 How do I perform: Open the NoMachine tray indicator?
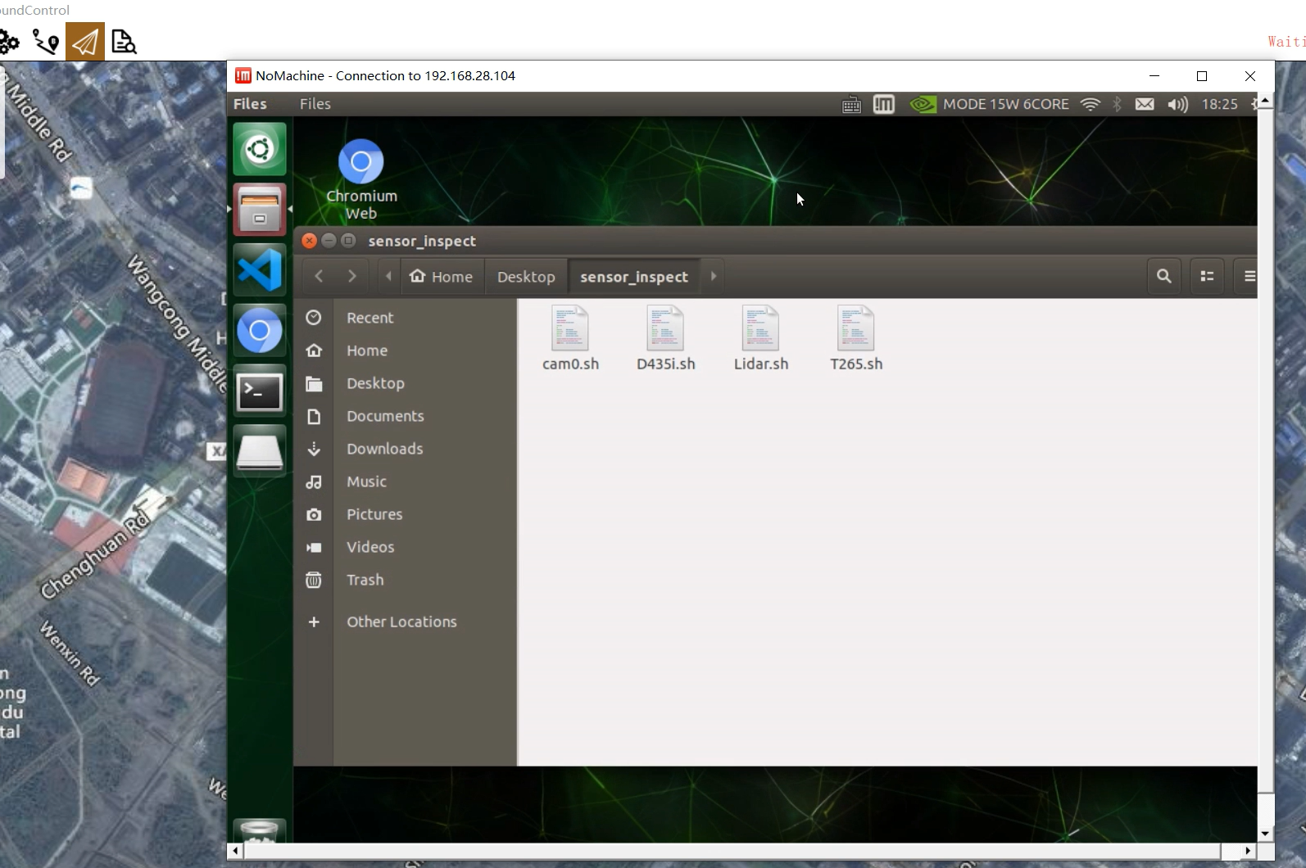(x=884, y=104)
